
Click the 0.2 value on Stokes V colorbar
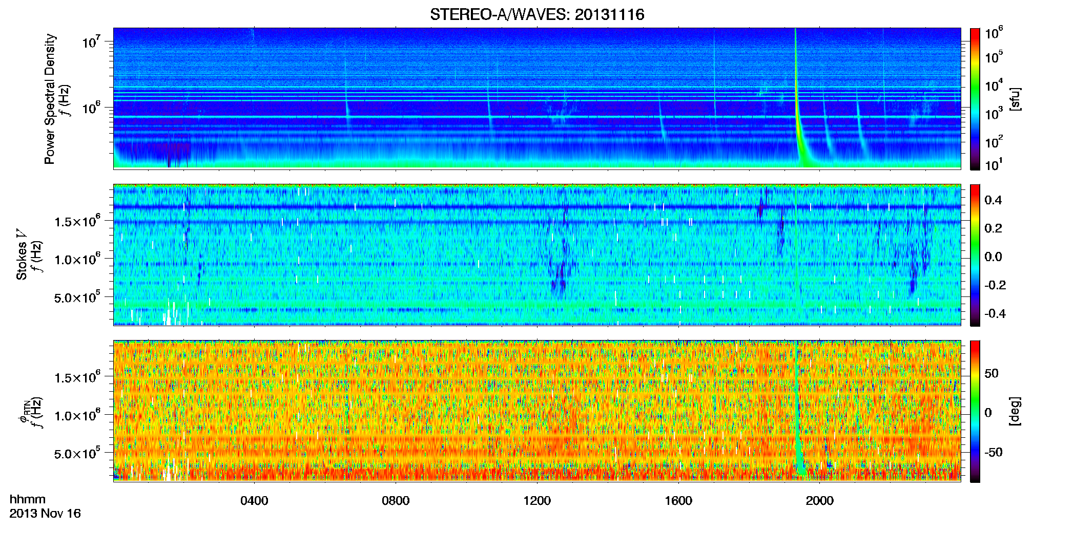993,228
